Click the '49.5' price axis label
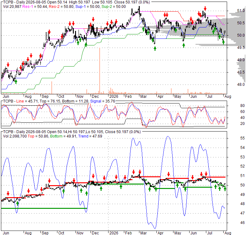 [241, 48]
